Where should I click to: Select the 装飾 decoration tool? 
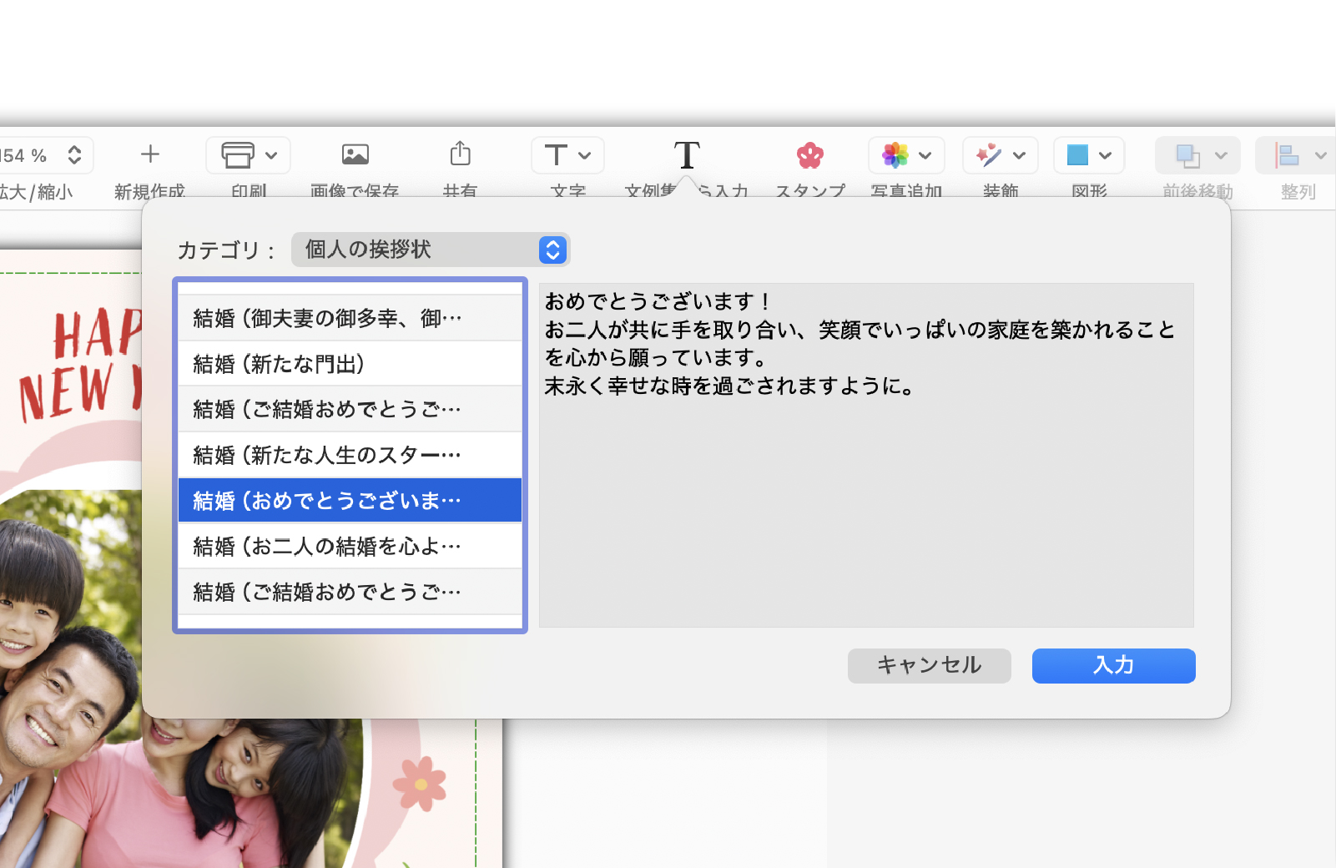990,155
